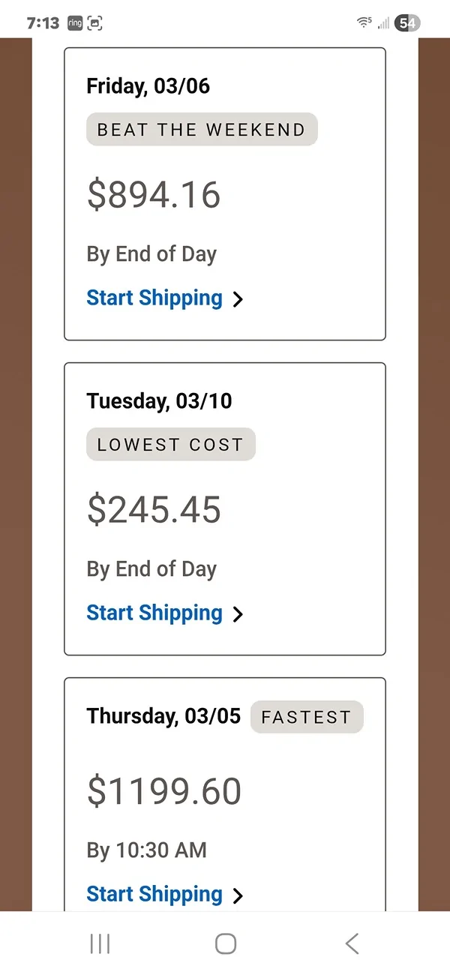
Task: Tap the BEAT THE WEEKEND badge
Action: pos(202,129)
